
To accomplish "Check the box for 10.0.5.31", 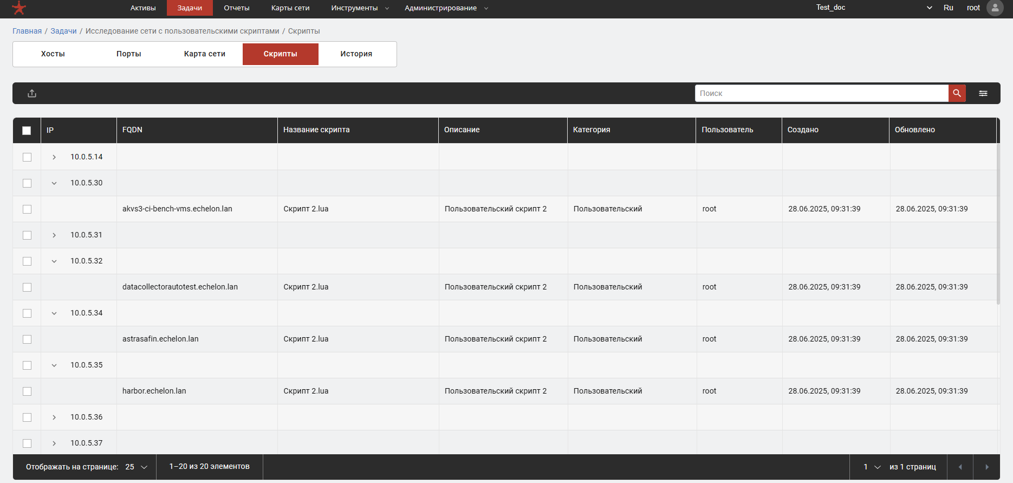I will [27, 235].
